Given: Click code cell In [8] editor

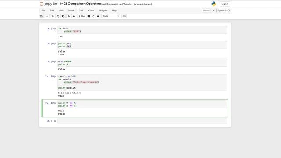Looking at the screenshot, I should [x=142, y=63].
